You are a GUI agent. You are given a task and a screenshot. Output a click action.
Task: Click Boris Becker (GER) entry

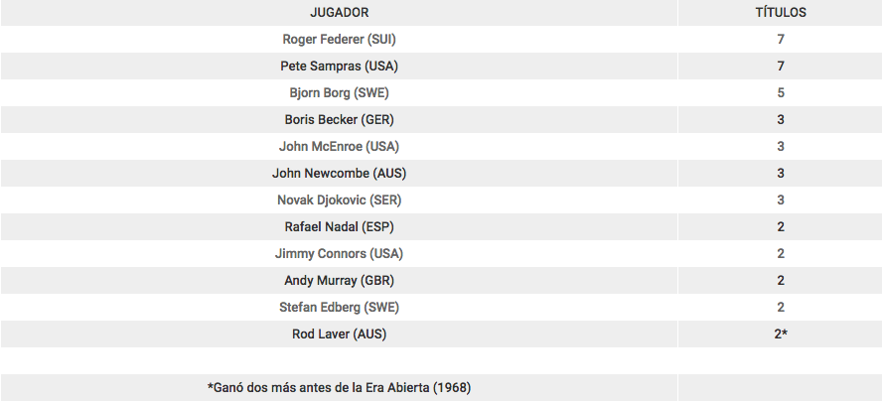(339, 120)
